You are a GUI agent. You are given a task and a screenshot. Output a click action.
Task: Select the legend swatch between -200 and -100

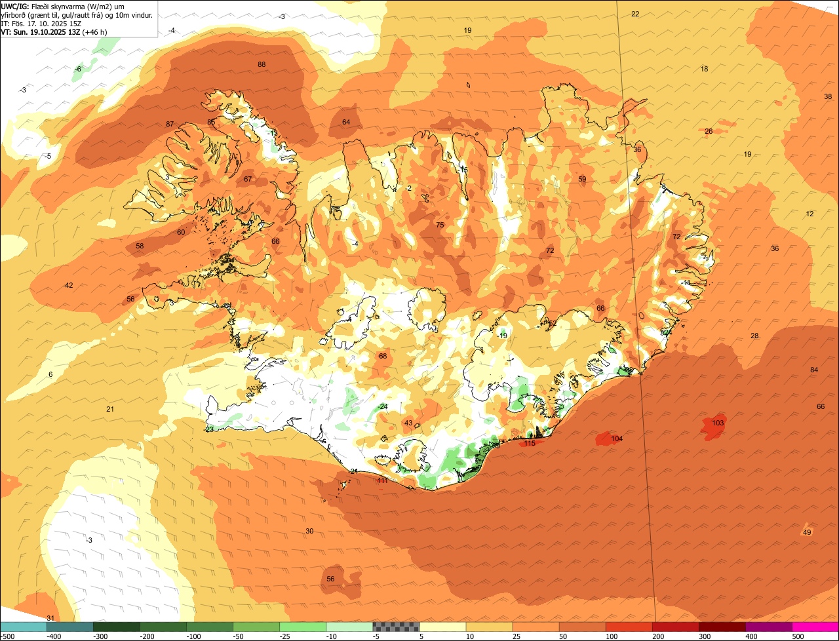coord(163,627)
